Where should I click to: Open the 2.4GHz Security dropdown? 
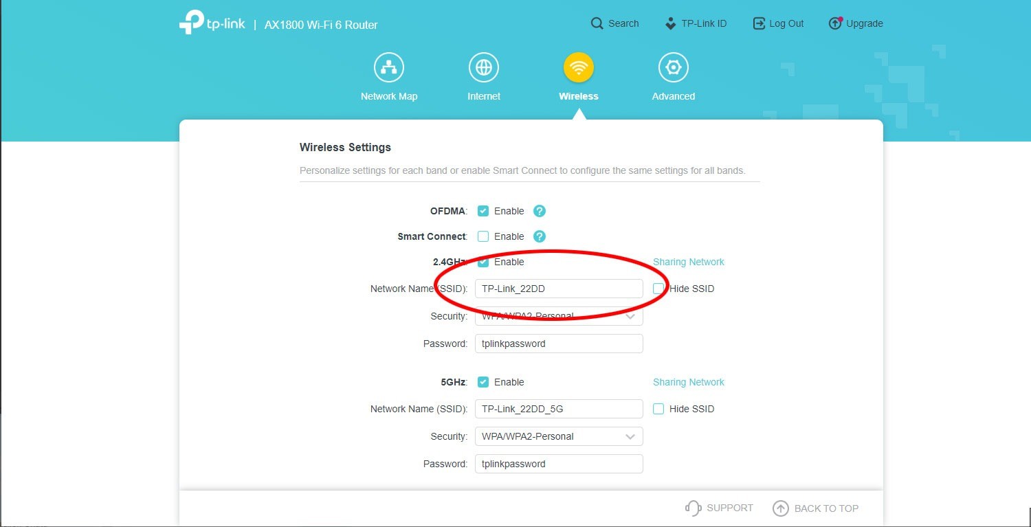coord(559,316)
